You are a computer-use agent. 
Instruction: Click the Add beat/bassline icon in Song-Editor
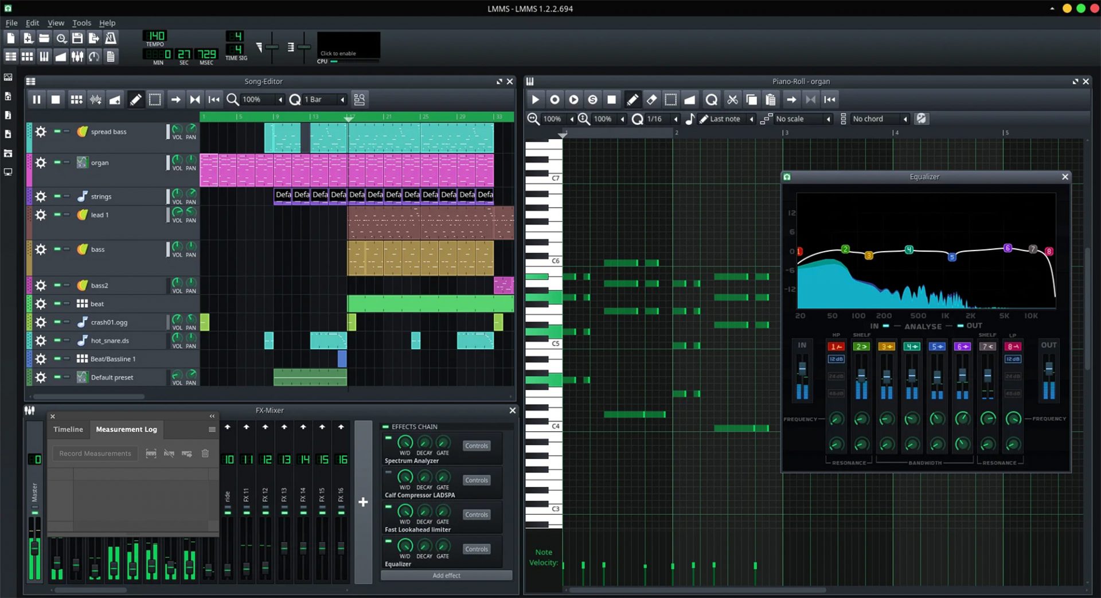click(x=76, y=100)
